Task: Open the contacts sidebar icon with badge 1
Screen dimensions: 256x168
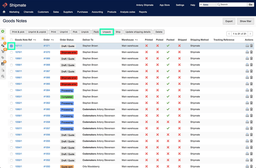Action: click(x=3, y=45)
